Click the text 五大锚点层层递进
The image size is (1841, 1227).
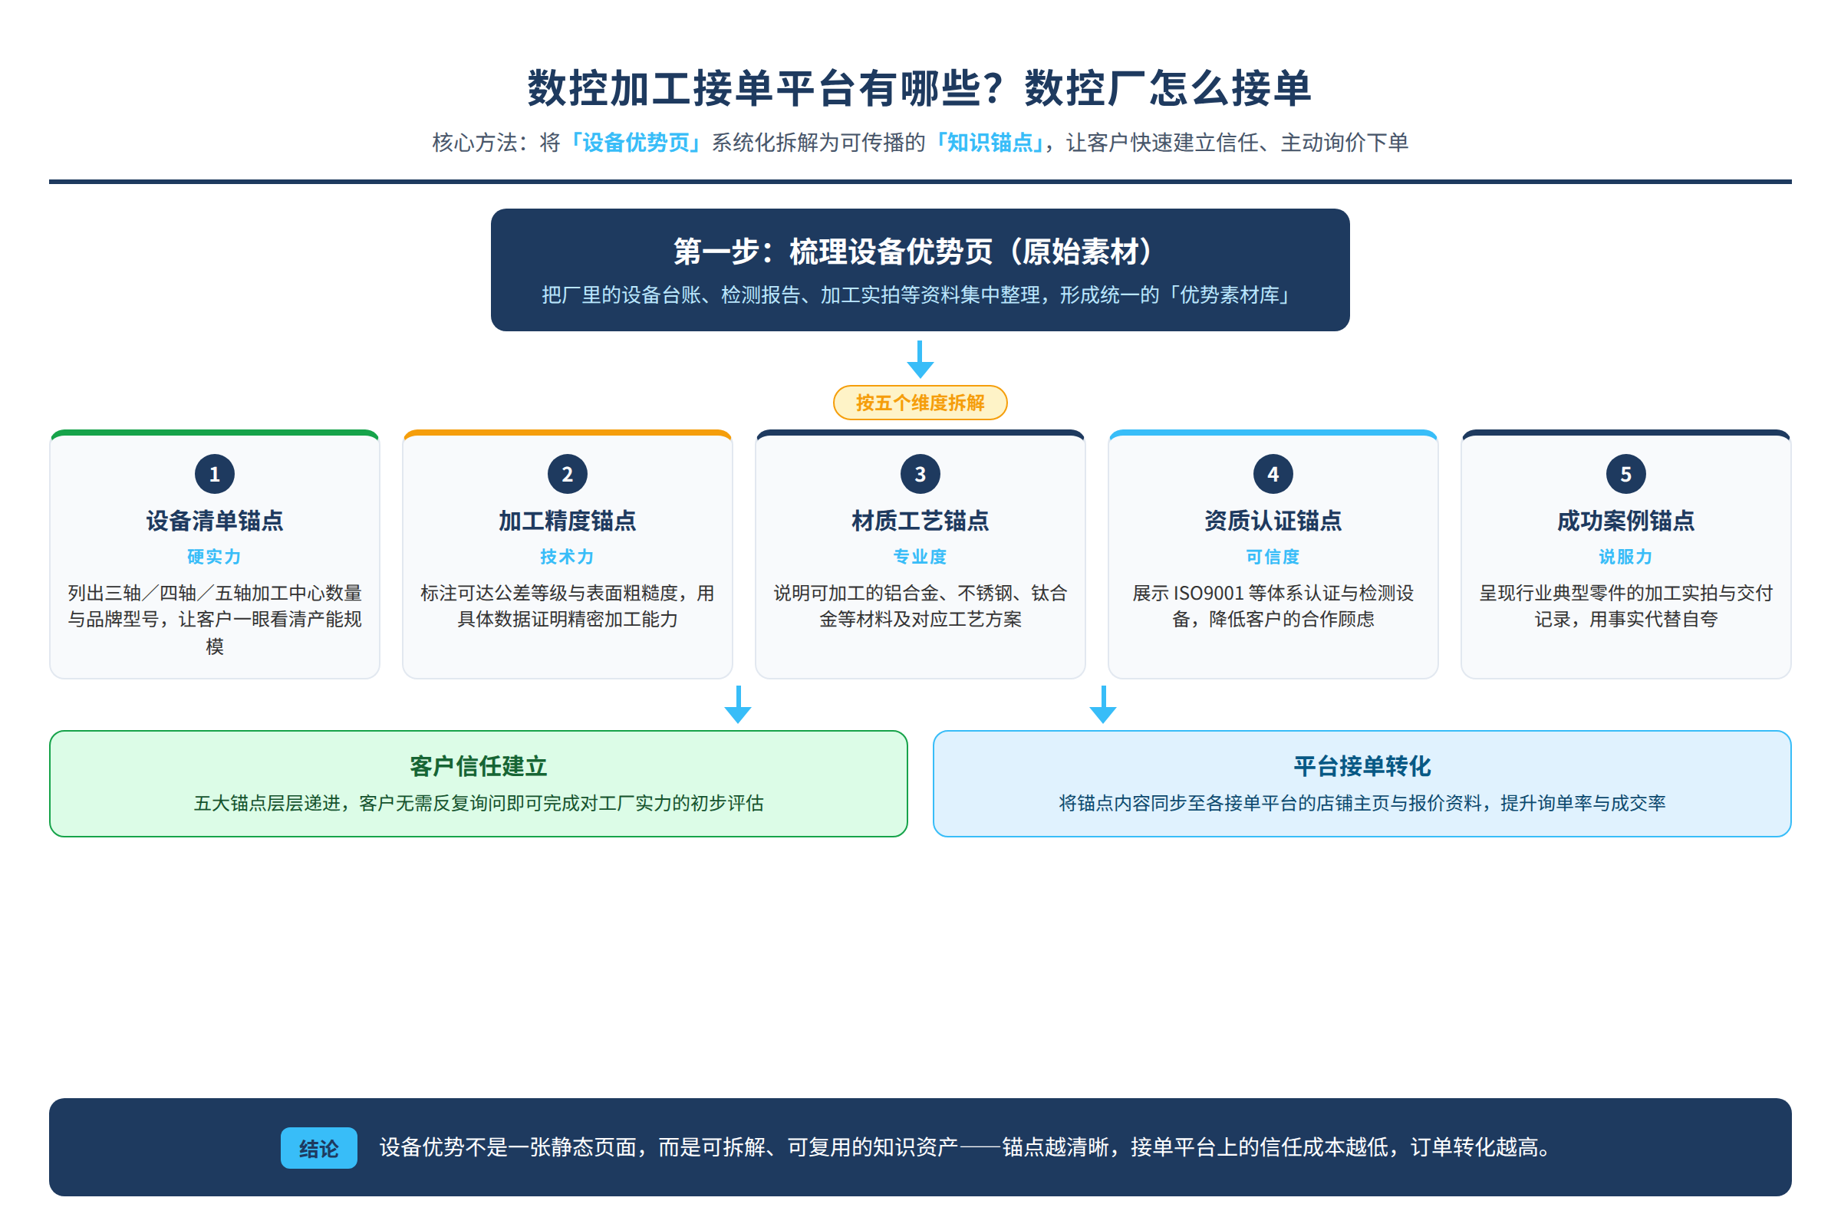[x=478, y=803]
